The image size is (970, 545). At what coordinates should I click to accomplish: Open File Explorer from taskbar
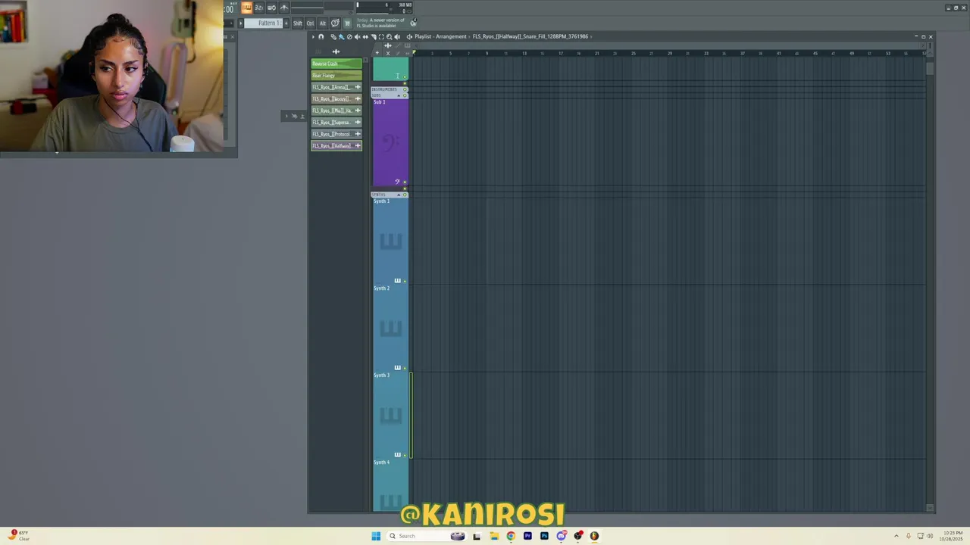point(494,536)
